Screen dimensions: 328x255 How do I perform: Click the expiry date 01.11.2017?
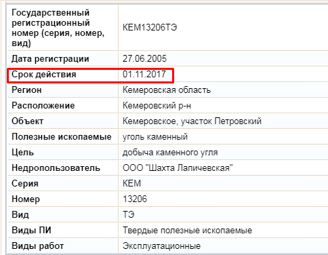(144, 74)
